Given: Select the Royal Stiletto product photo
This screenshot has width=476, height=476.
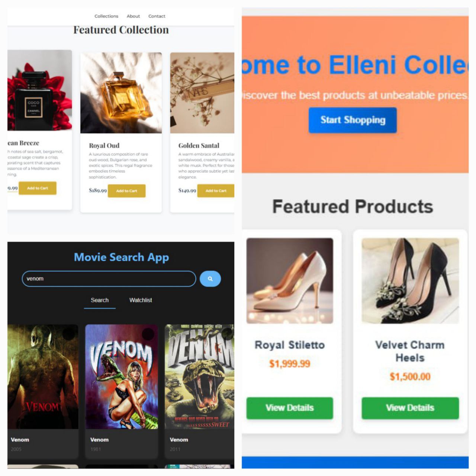Looking at the screenshot, I should pos(290,281).
